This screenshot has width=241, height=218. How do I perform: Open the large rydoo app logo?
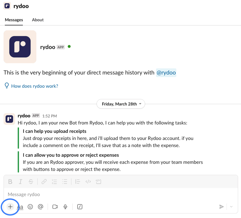pyautogui.click(x=20, y=47)
